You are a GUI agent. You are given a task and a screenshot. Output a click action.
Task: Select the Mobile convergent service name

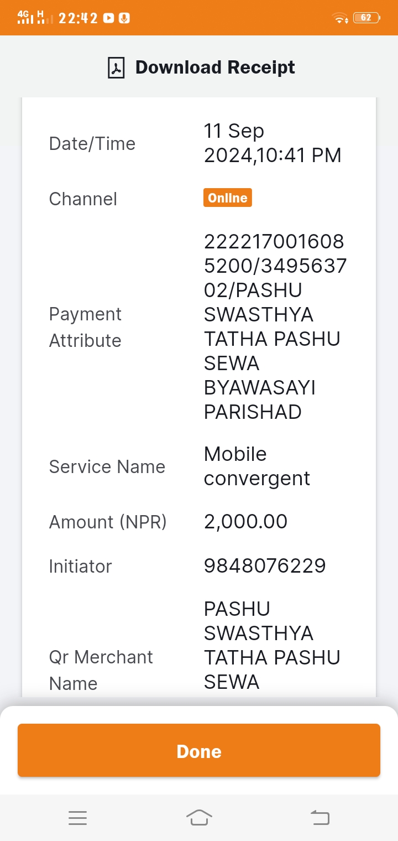pos(257,466)
